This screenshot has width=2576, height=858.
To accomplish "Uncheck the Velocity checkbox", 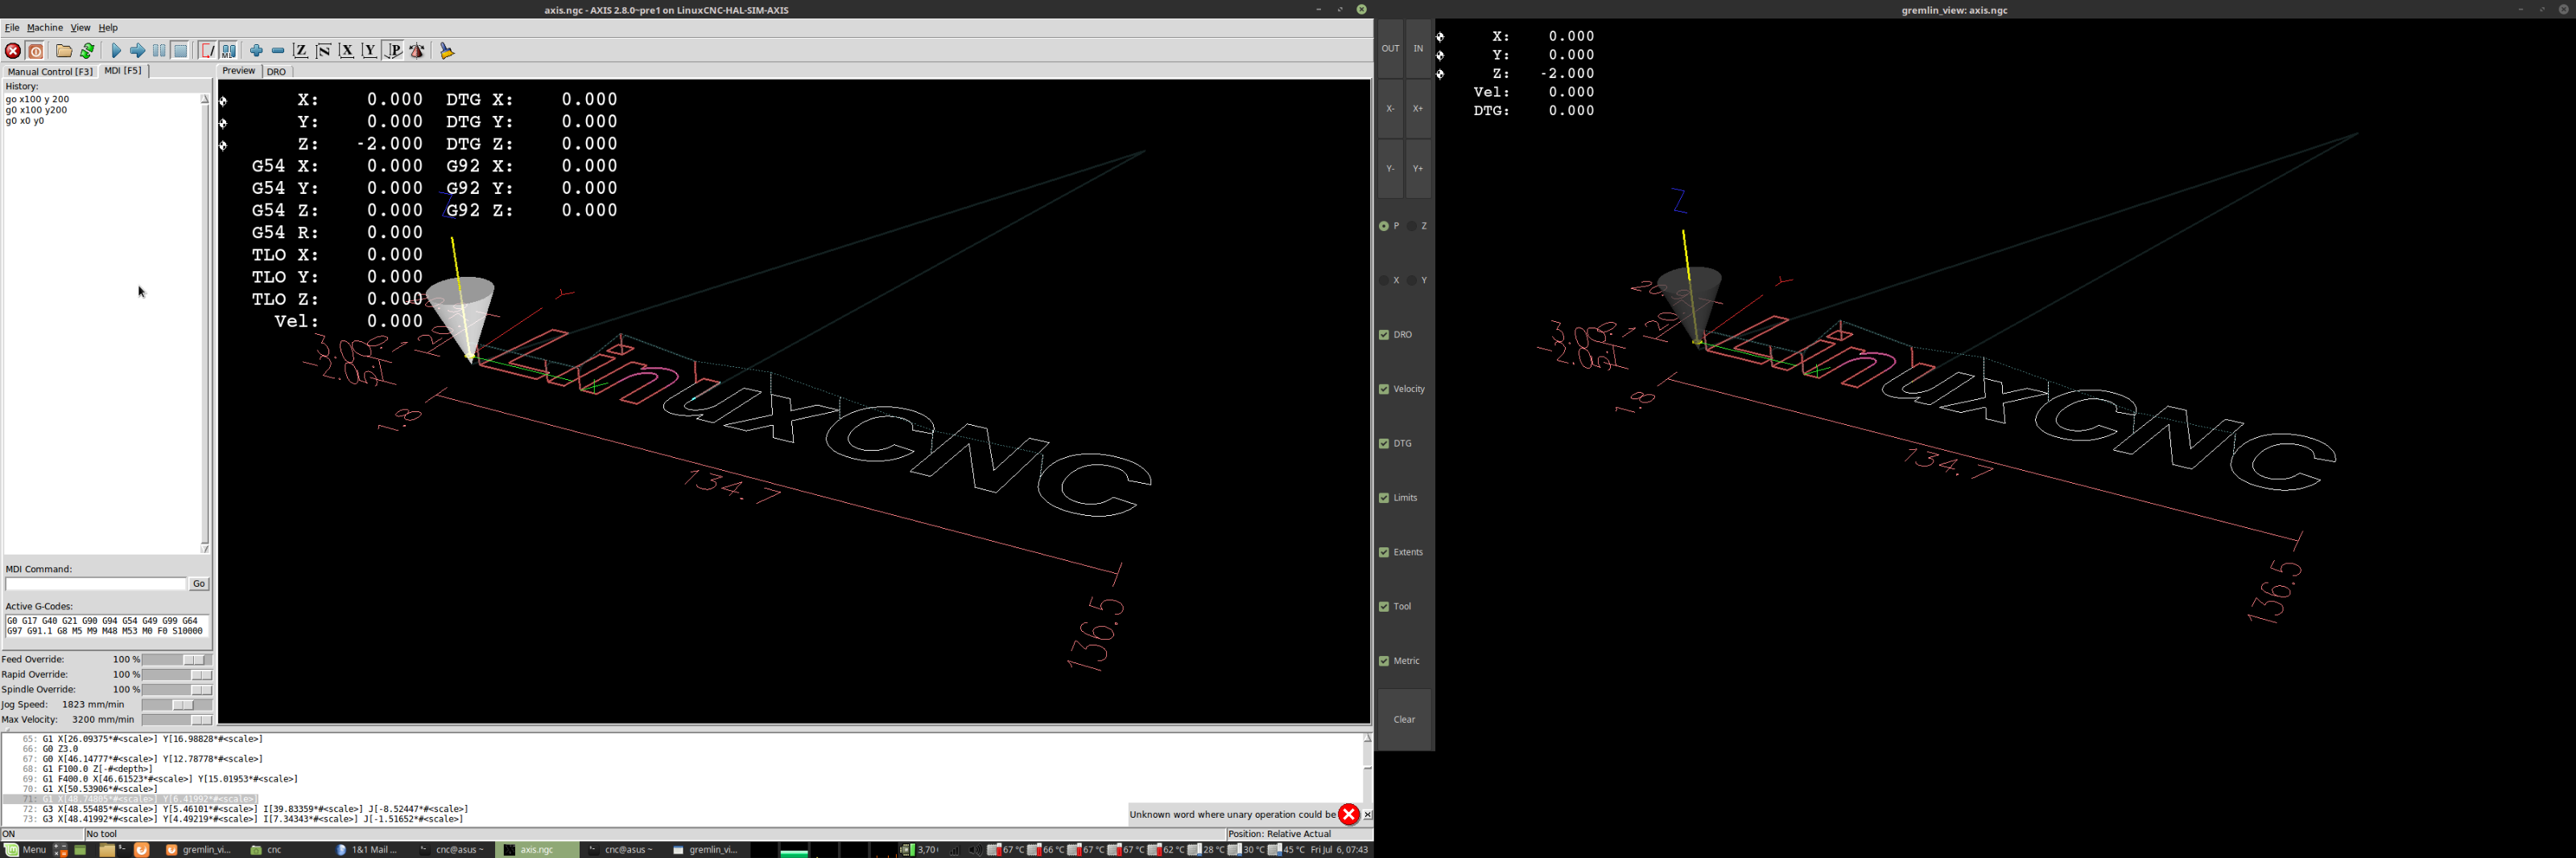I will point(1384,389).
